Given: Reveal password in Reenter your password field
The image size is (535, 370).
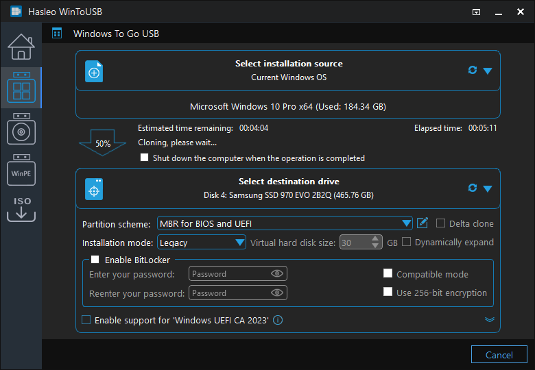Looking at the screenshot, I should click(277, 293).
